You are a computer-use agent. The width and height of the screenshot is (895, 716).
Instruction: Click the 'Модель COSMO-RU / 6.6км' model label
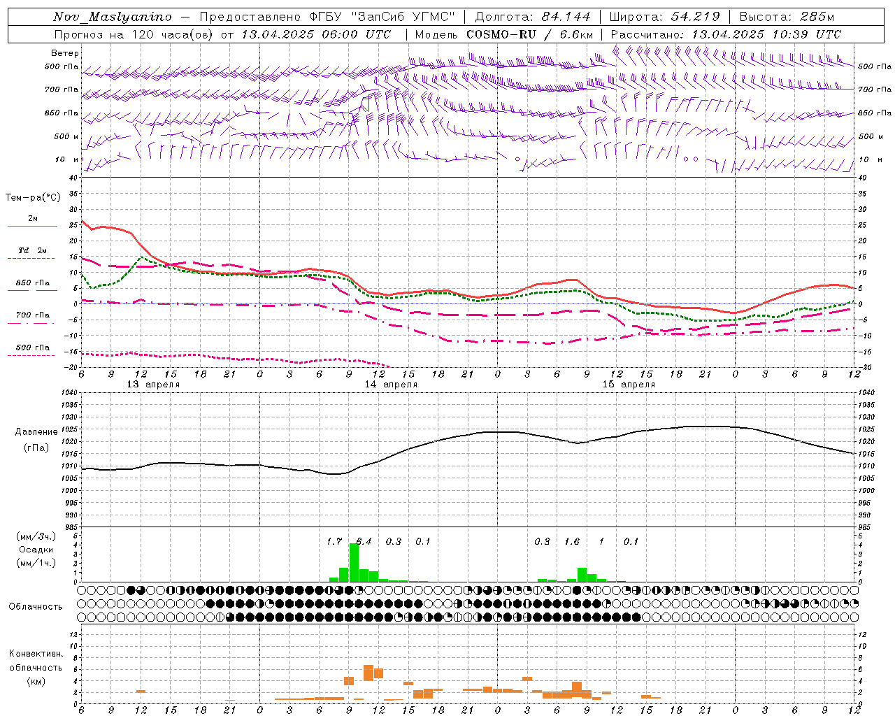(504, 34)
